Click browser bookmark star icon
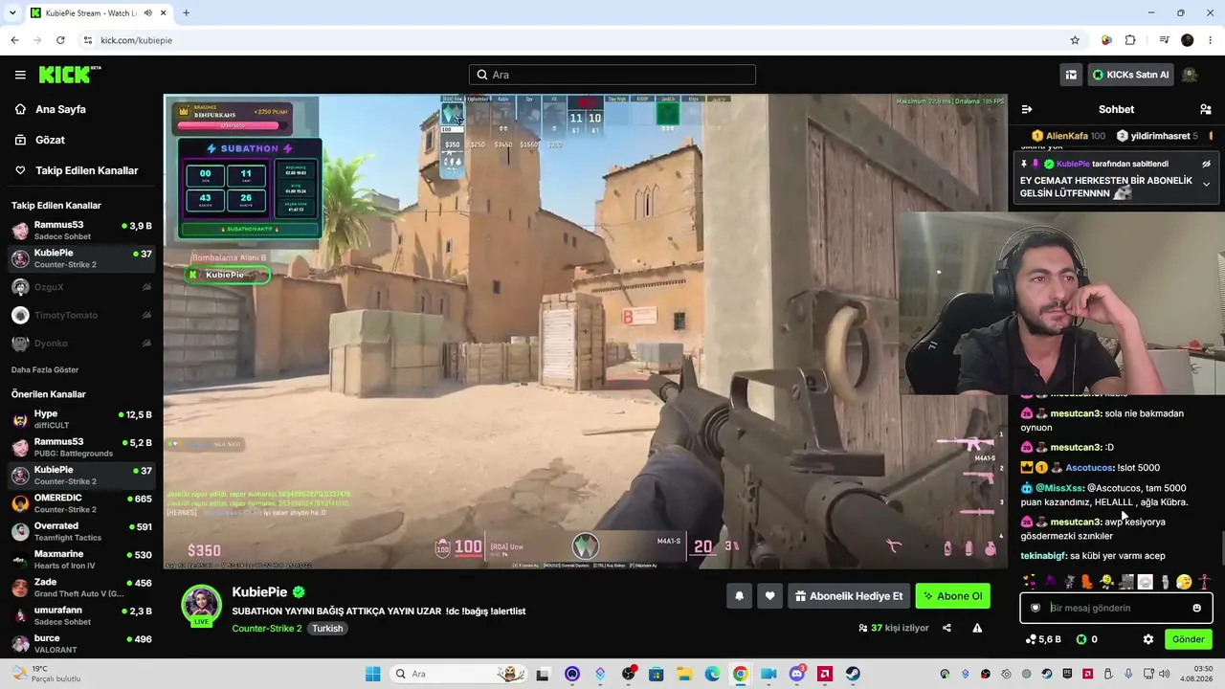Viewport: 1225px width, 689px height. point(1075,40)
